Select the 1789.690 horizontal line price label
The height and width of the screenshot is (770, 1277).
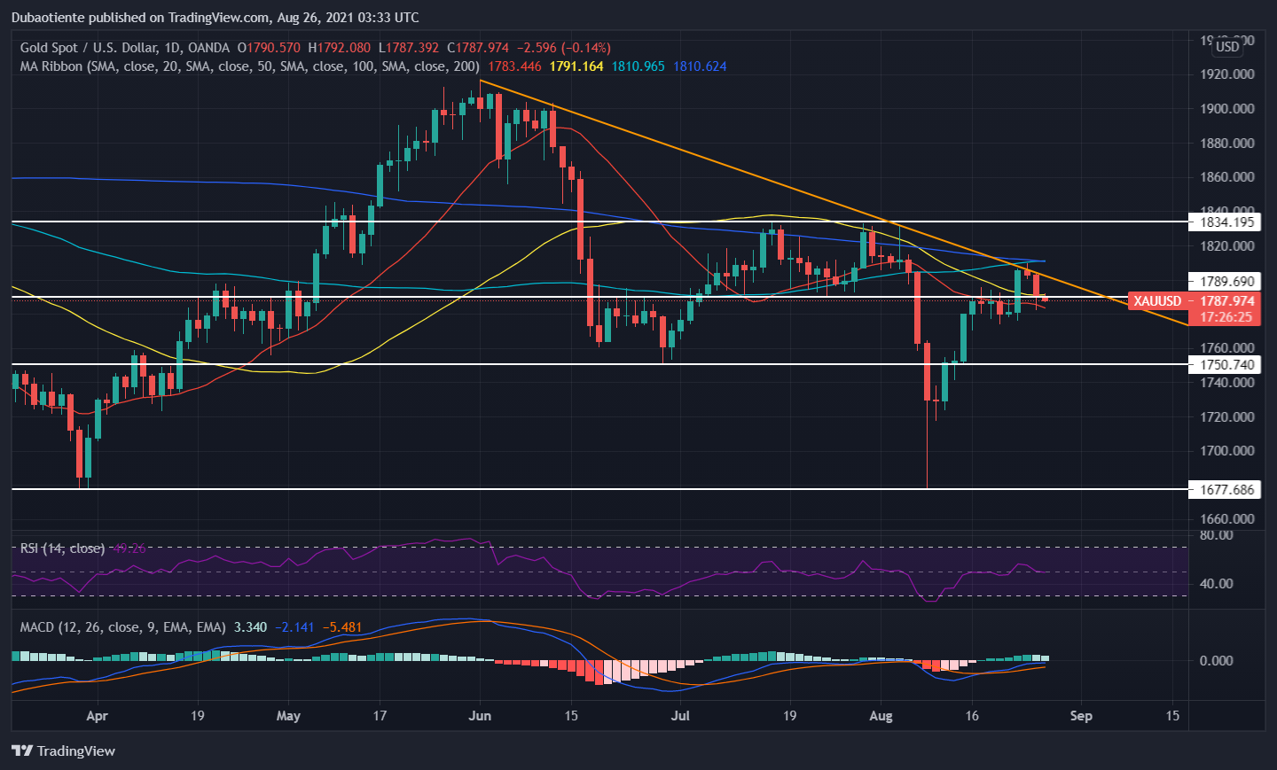1226,281
